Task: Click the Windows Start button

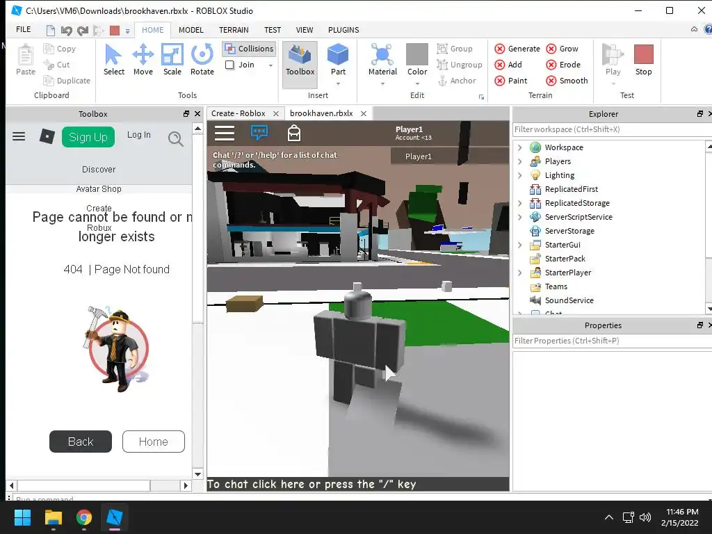Action: coord(22,517)
